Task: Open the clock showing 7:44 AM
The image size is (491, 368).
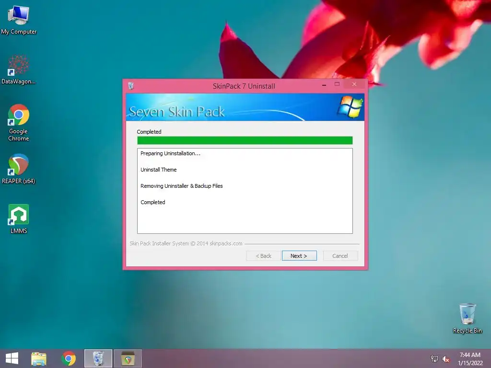Action: point(470,358)
